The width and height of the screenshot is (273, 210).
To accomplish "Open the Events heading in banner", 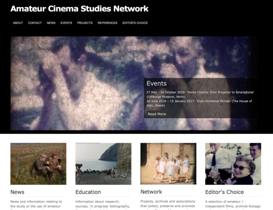I will click(156, 83).
